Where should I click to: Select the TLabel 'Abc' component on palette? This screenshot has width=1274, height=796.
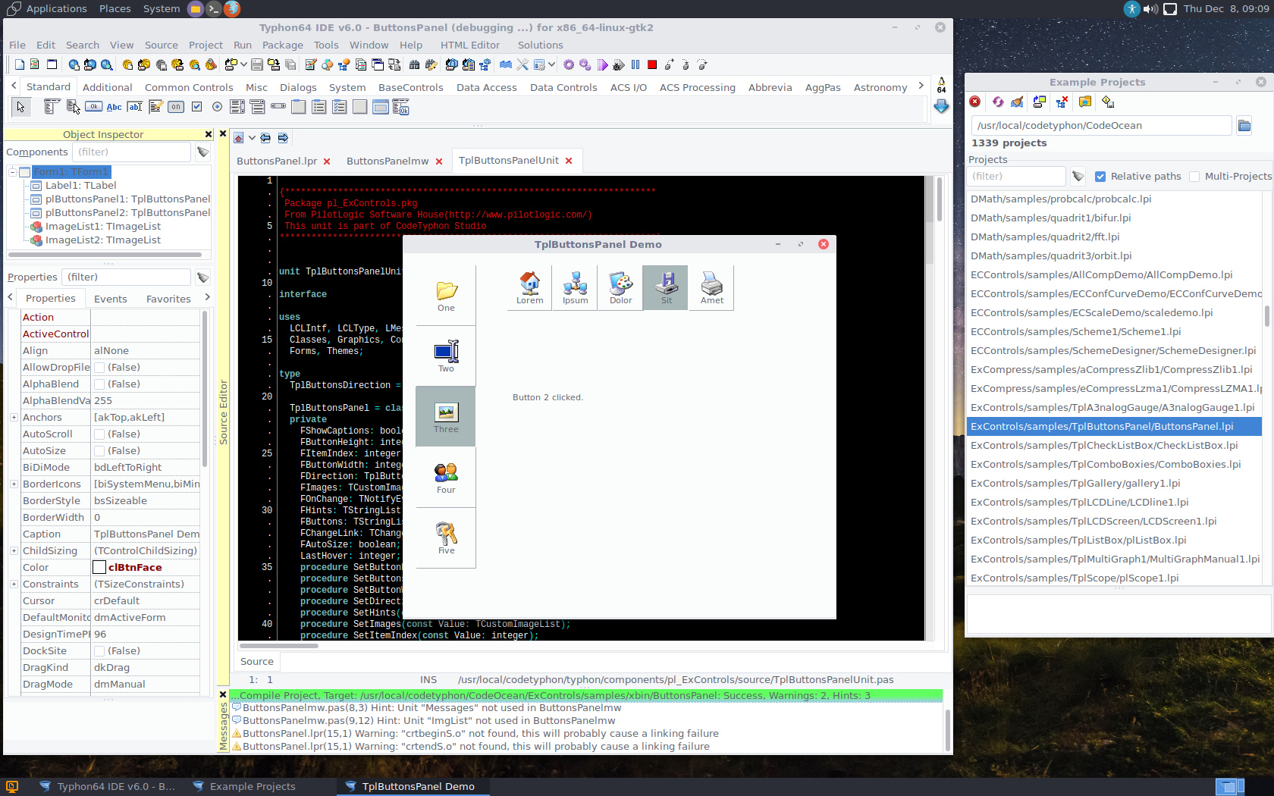coord(114,107)
